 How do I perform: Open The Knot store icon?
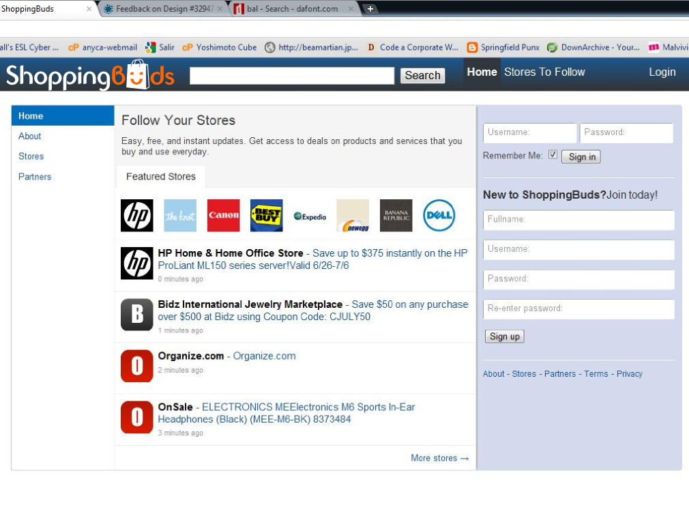click(180, 216)
